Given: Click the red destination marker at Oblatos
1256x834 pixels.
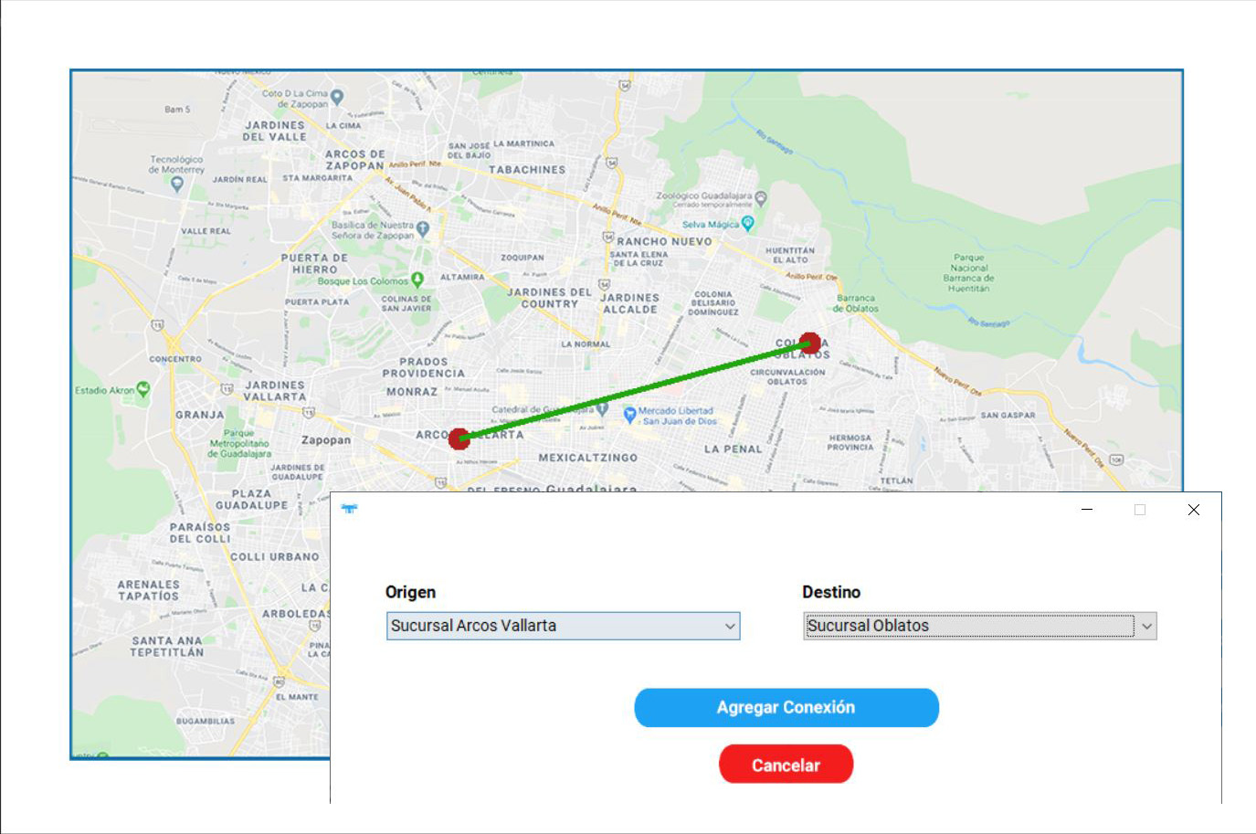Looking at the screenshot, I should [x=809, y=343].
